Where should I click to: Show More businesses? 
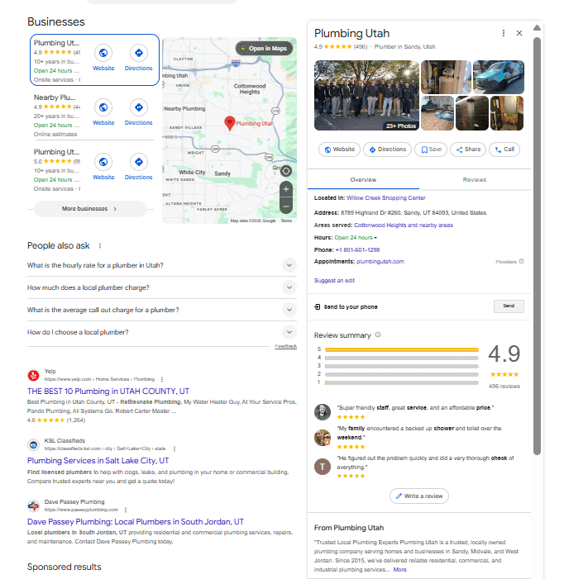[x=90, y=209]
